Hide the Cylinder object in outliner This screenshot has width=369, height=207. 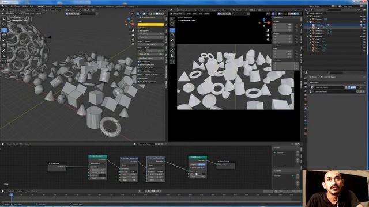pyautogui.click(x=364, y=45)
